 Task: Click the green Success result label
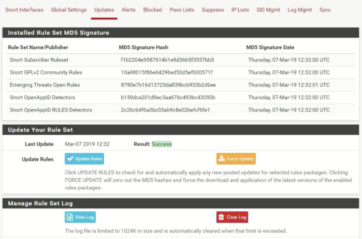[x=162, y=144]
